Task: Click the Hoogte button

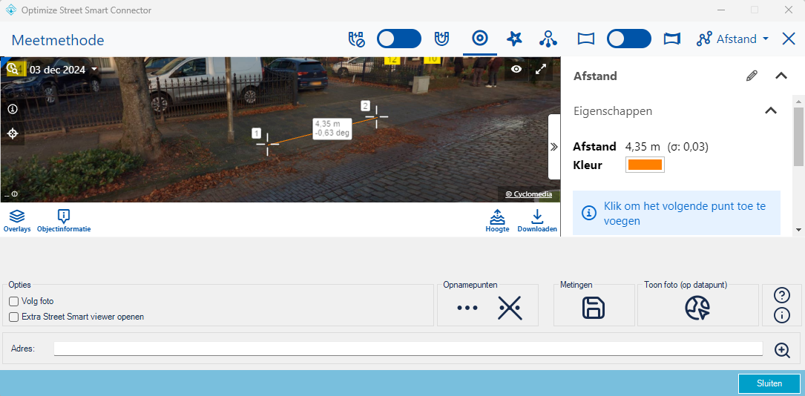Action: (498, 221)
